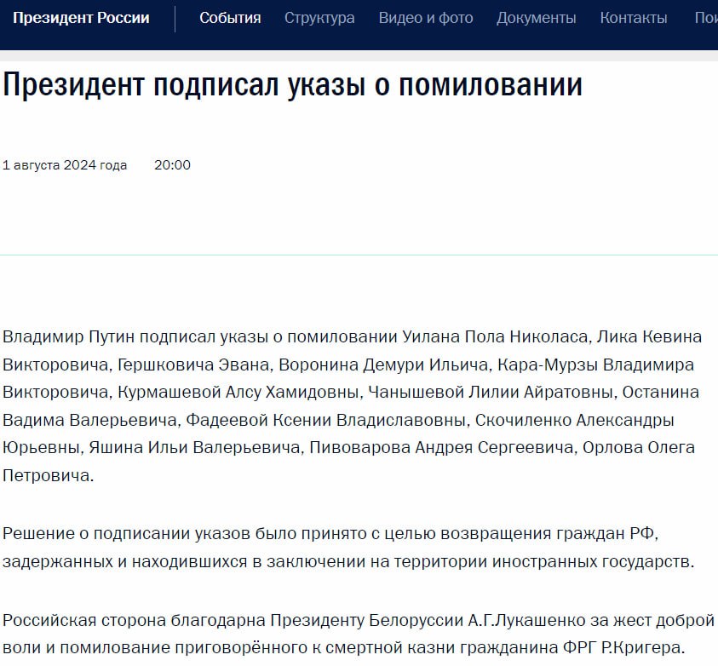The image size is (718, 666).
Task: Click the 20:00 publication time
Action: pyautogui.click(x=172, y=165)
